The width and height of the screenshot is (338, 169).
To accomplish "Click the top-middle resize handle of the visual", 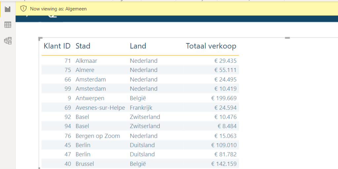I will 287,38.
